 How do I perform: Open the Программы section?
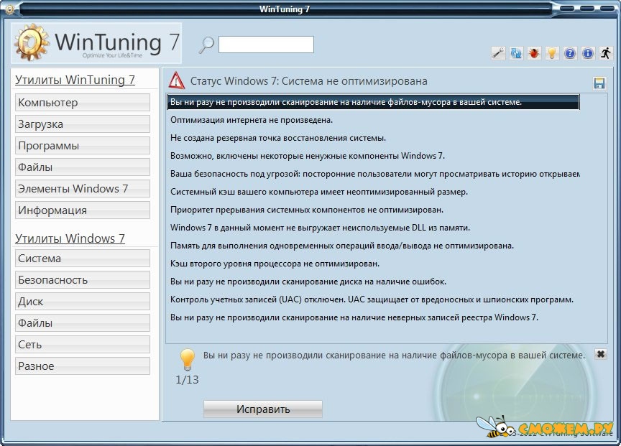[83, 146]
